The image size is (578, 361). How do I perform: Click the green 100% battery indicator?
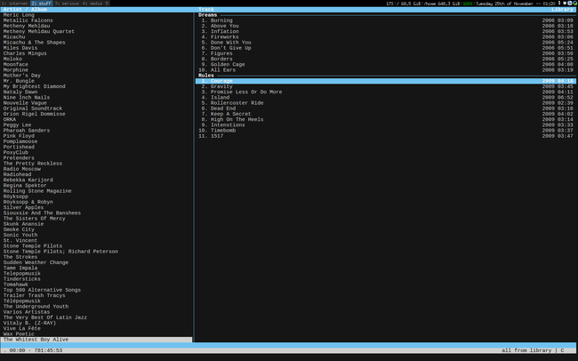click(468, 4)
